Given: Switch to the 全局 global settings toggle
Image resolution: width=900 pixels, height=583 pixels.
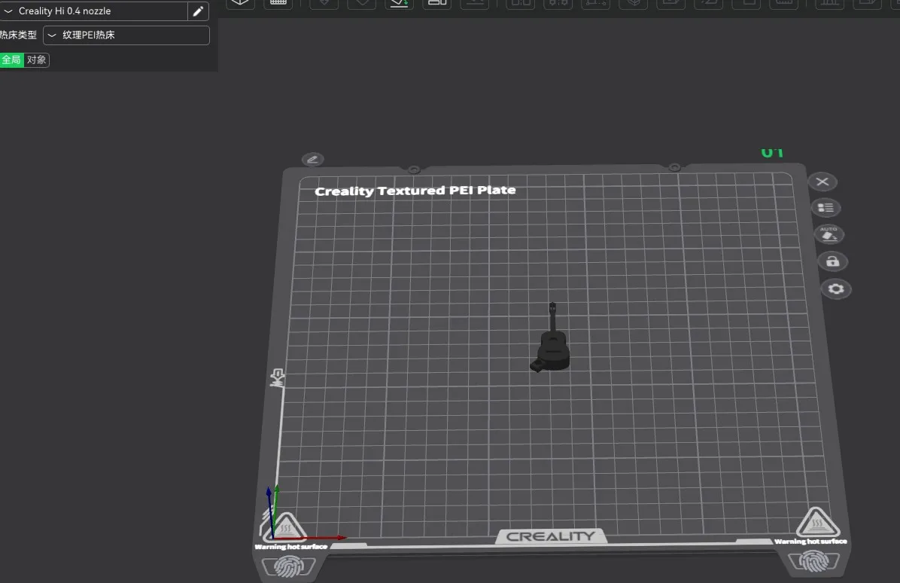Looking at the screenshot, I should pyautogui.click(x=11, y=60).
